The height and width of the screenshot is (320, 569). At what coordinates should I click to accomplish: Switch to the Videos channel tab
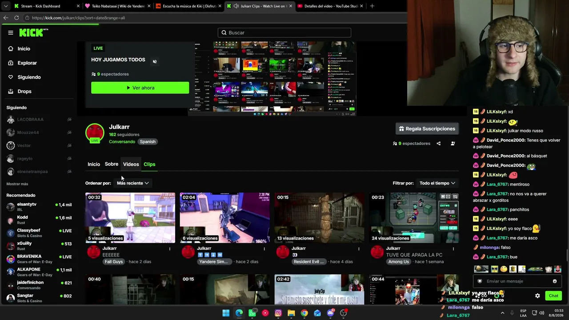pos(131,164)
